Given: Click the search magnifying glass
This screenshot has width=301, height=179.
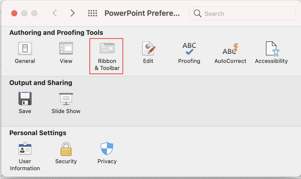Looking at the screenshot, I should click(x=197, y=13).
